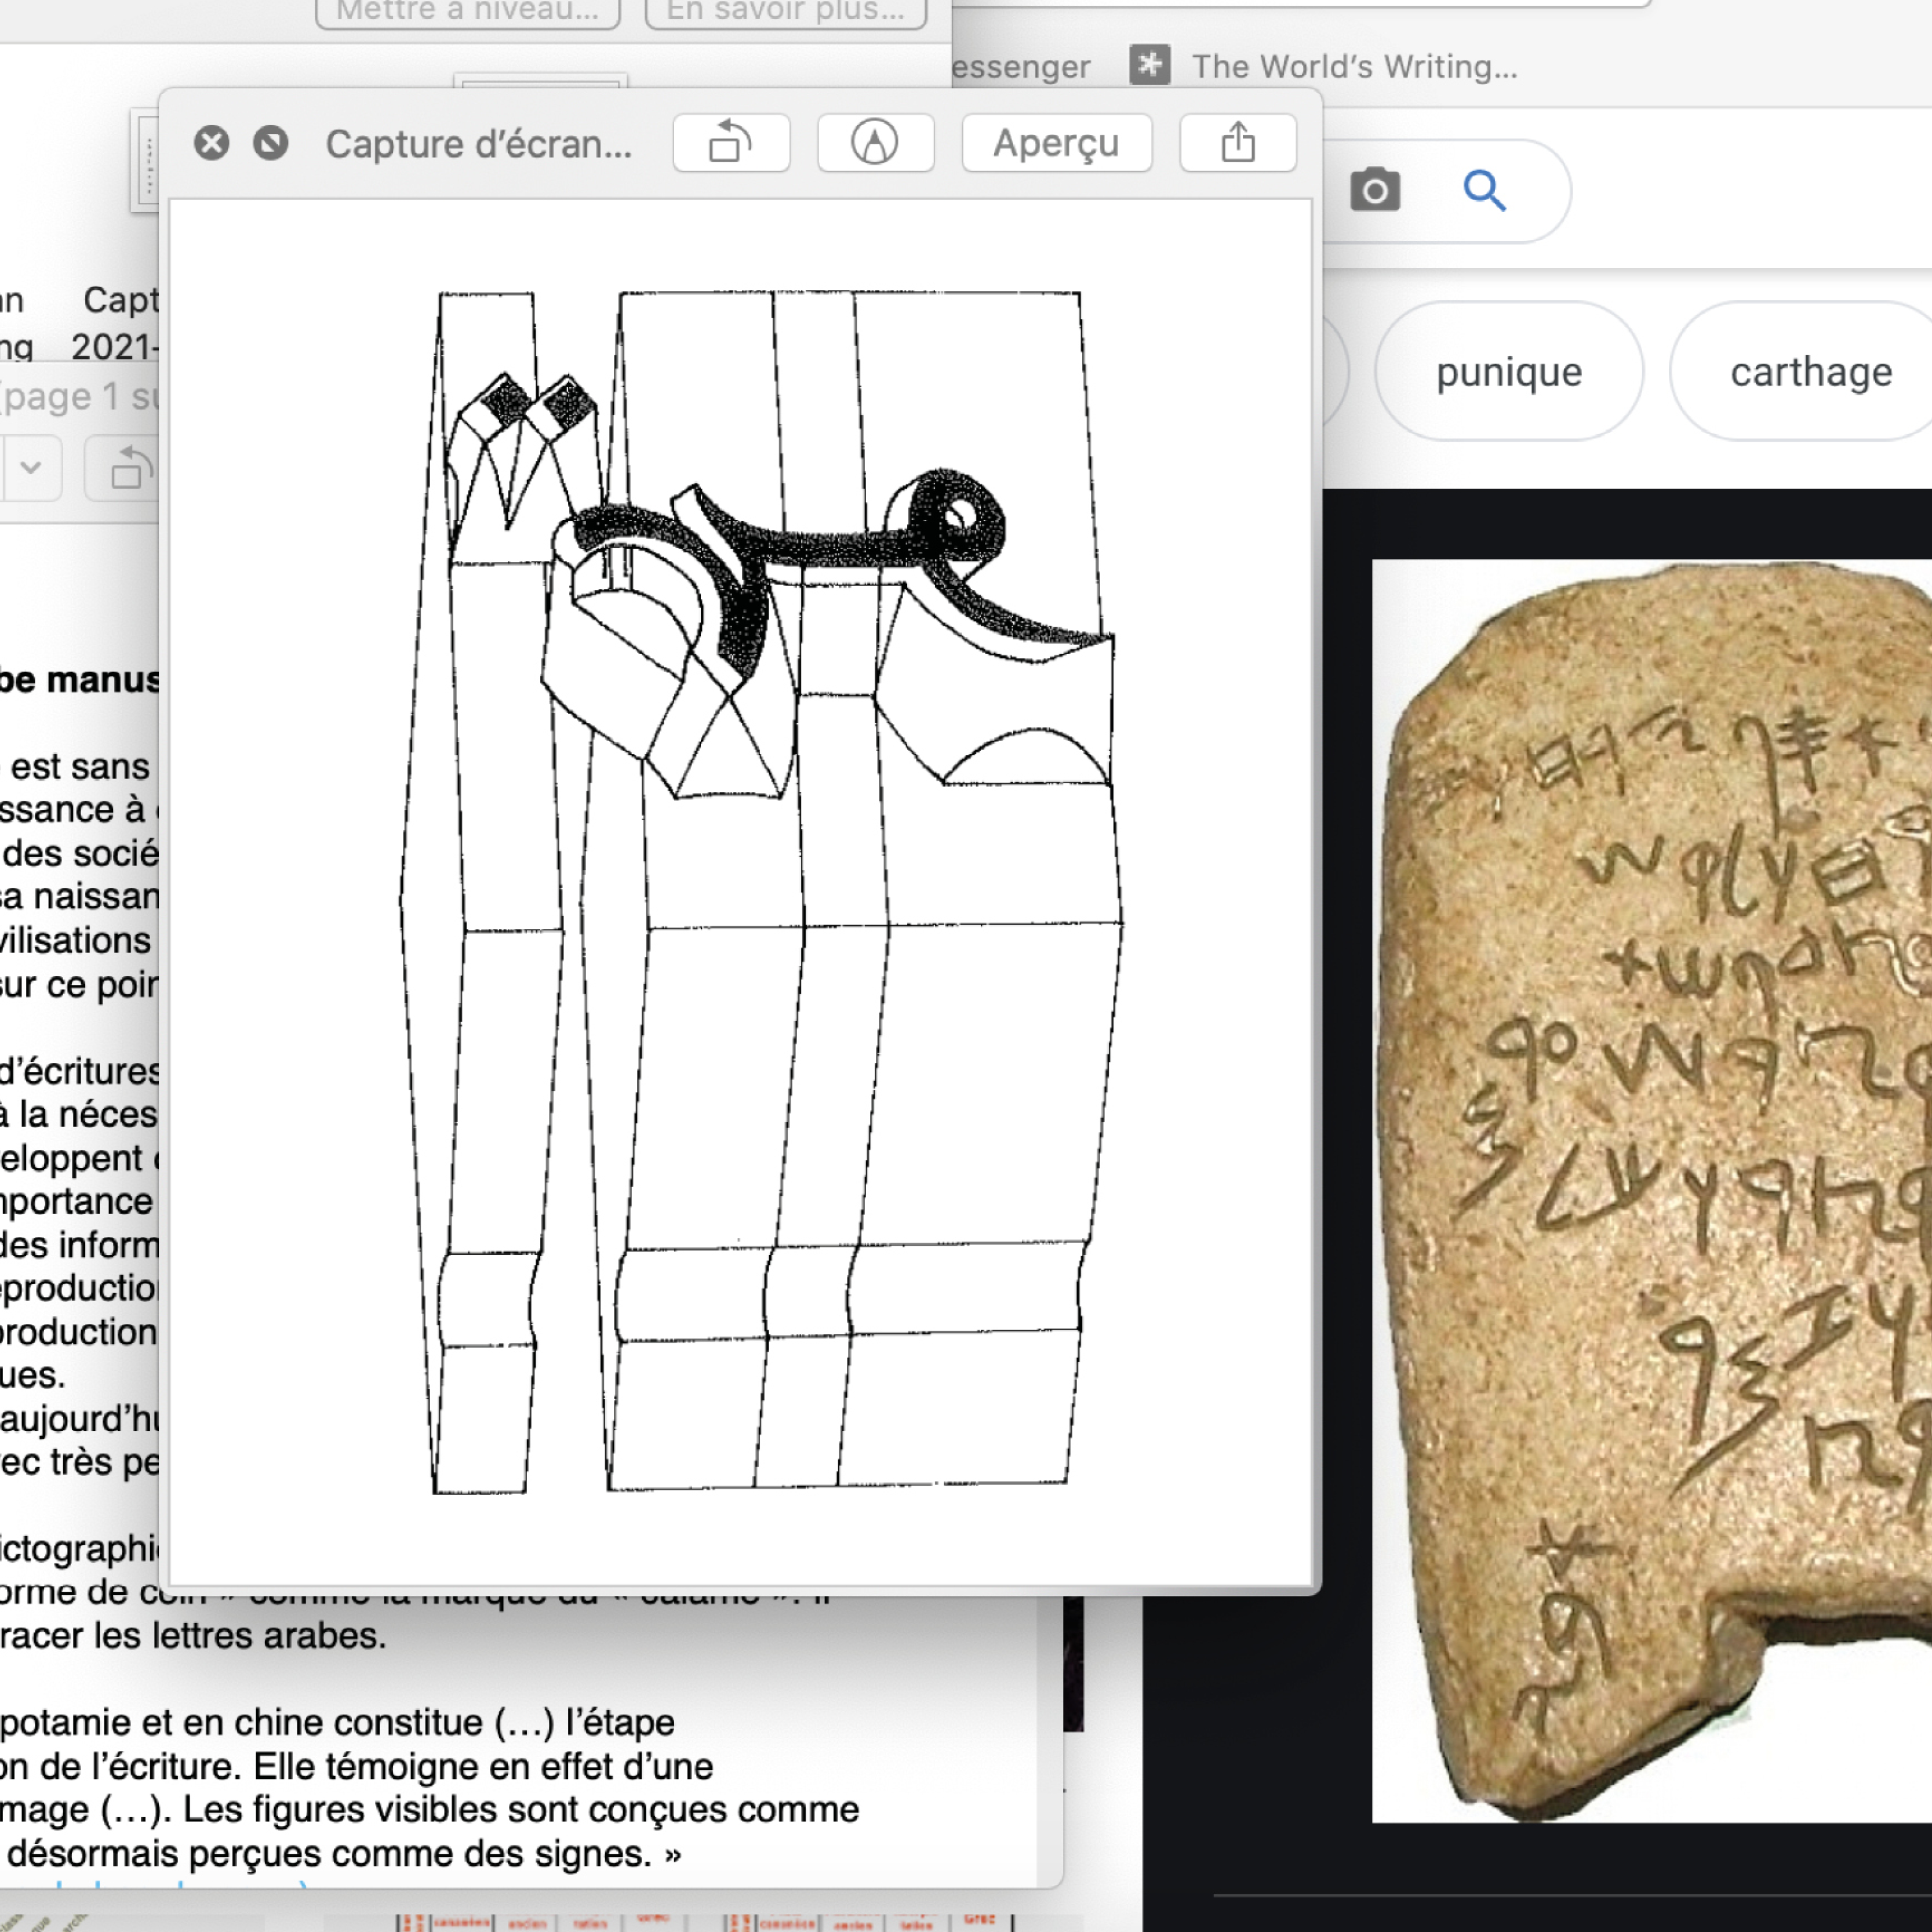Click The World's Writing bookmark favicon
Image resolution: width=1932 pixels, height=1932 pixels.
(1150, 66)
